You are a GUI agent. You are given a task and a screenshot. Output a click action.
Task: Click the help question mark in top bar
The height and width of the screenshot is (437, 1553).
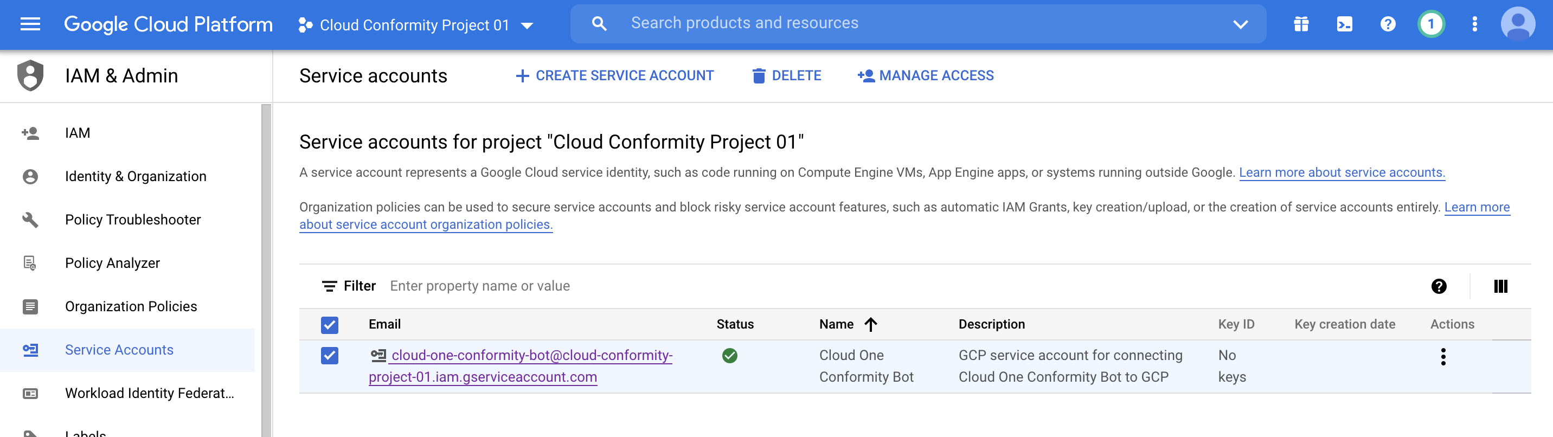pyautogui.click(x=1387, y=24)
